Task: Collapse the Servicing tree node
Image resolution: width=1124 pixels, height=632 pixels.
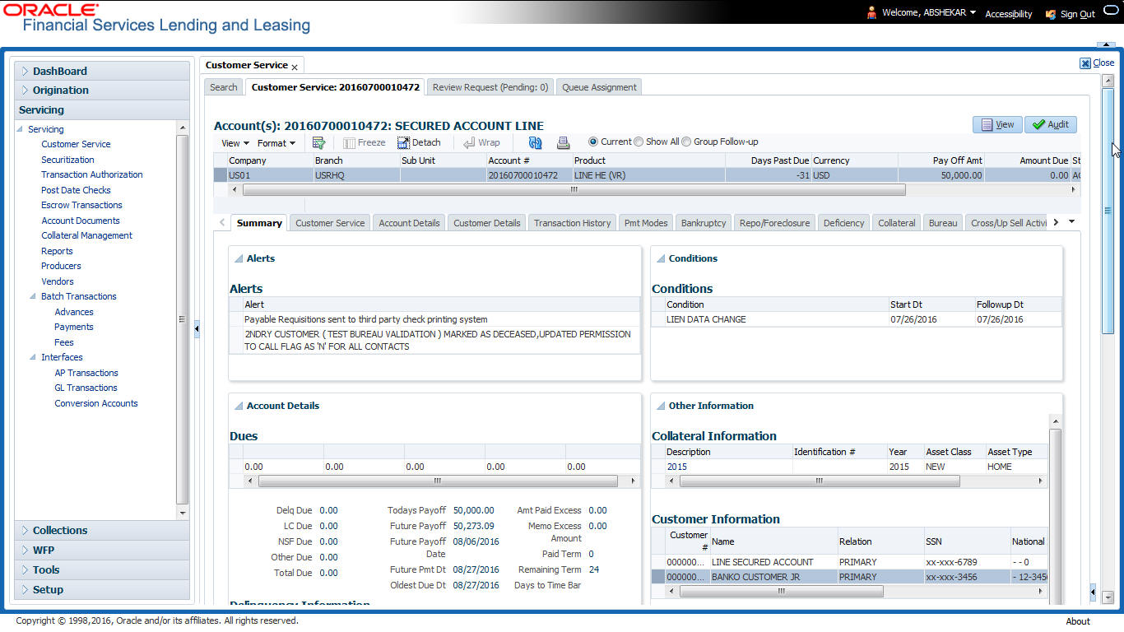Action: 21,129
